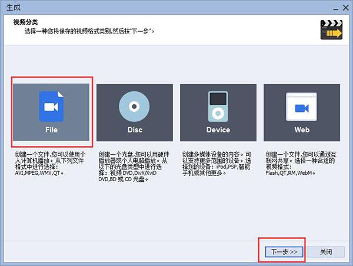Image resolution: width=353 pixels, height=266 pixels.
Task: Click the 下一步 >> button
Action: click(284, 252)
